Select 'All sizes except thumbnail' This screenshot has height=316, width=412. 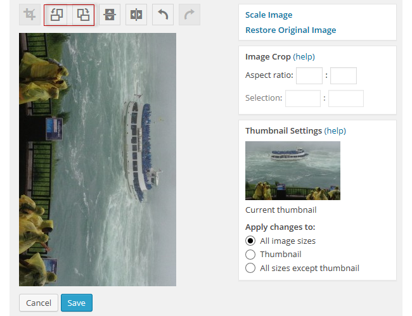point(250,268)
